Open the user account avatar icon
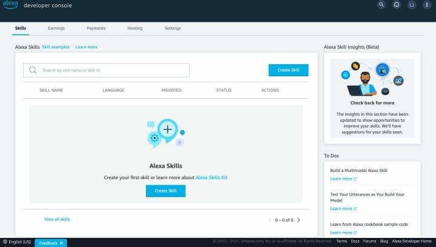The height and width of the screenshot is (247, 436). (412, 5)
